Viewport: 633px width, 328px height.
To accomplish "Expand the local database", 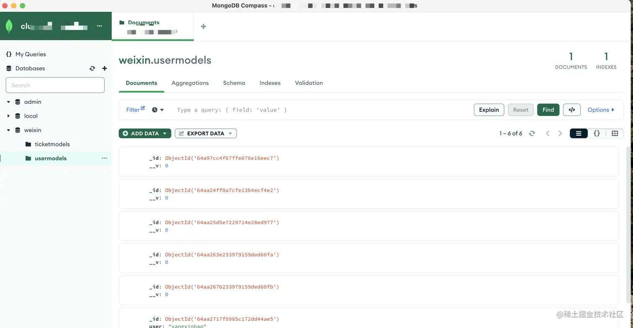I will tap(8, 116).
